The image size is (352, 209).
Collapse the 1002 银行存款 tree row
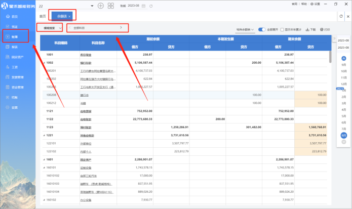[43, 63]
